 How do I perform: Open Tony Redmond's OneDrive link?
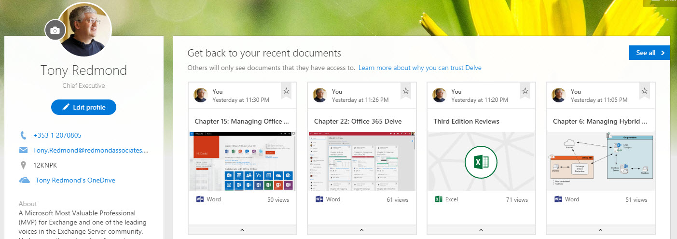click(75, 180)
